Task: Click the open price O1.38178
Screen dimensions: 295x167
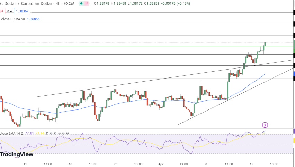Action: pyautogui.click(x=101, y=3)
